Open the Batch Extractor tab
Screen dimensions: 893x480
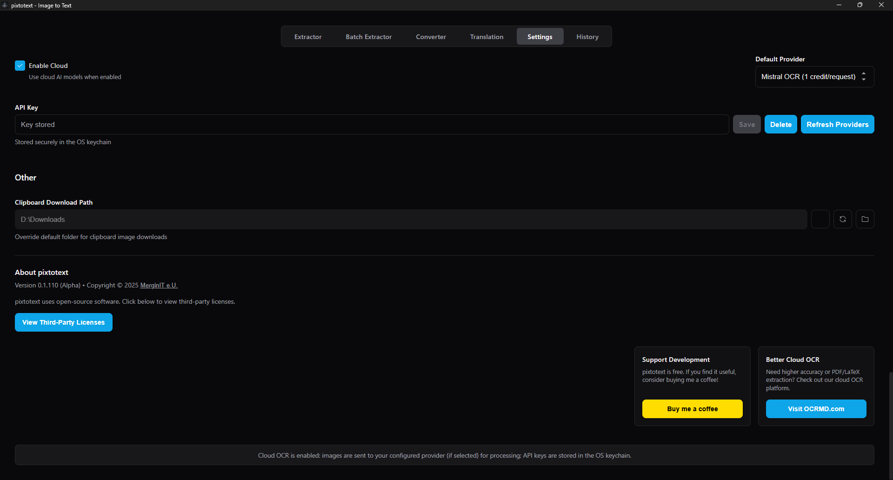click(x=368, y=37)
